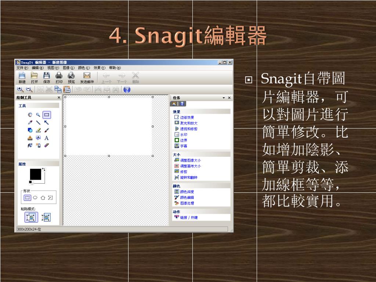Viewport: 376px width, 282px height.
Task: Open the 帮助 menu
Action: click(115, 68)
